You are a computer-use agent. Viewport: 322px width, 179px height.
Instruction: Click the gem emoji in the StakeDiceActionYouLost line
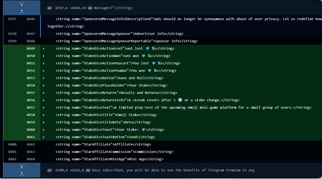click(x=153, y=63)
